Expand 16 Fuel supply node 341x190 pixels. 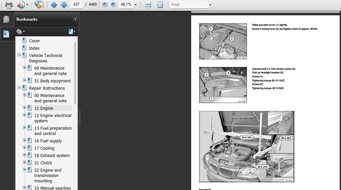(x=25, y=140)
